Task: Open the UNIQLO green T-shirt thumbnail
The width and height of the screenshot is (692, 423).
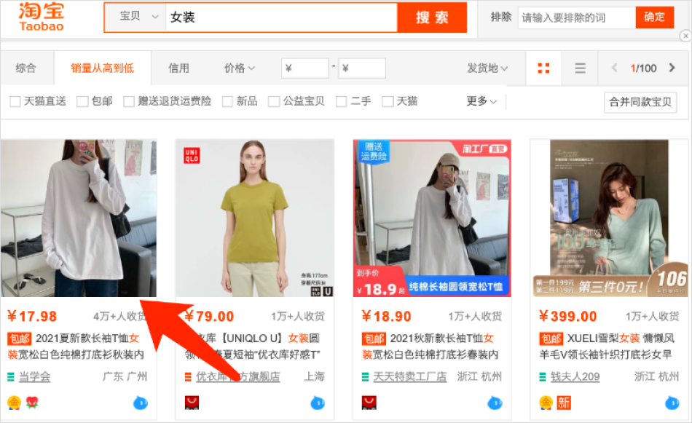Action: (255, 218)
